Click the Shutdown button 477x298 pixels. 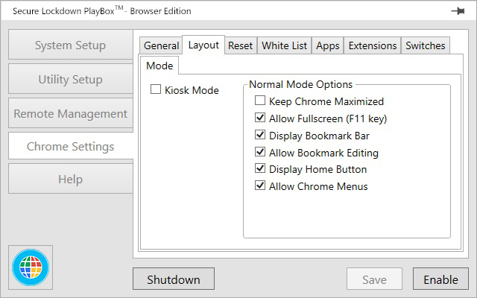[174, 279]
